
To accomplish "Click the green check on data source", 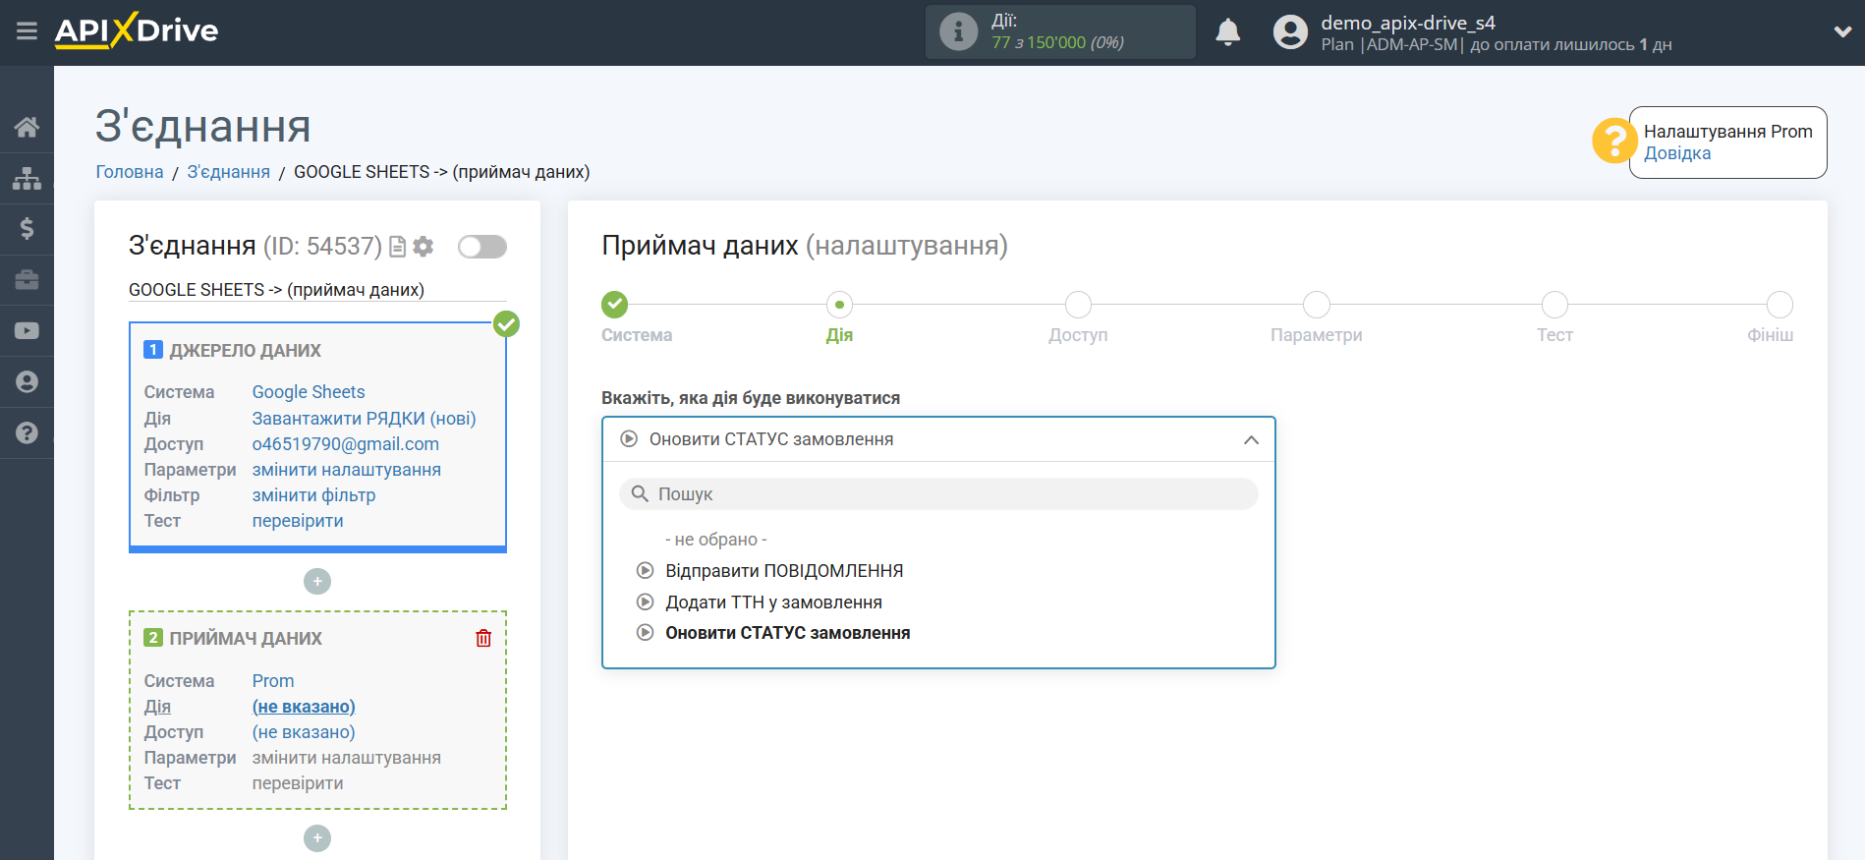I will [506, 323].
